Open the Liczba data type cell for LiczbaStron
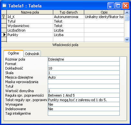The image size is (131, 125). (68, 30)
